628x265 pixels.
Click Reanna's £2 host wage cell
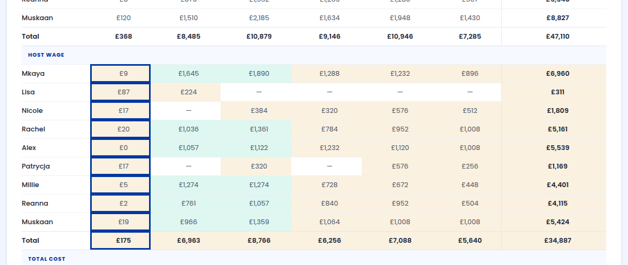pos(120,204)
